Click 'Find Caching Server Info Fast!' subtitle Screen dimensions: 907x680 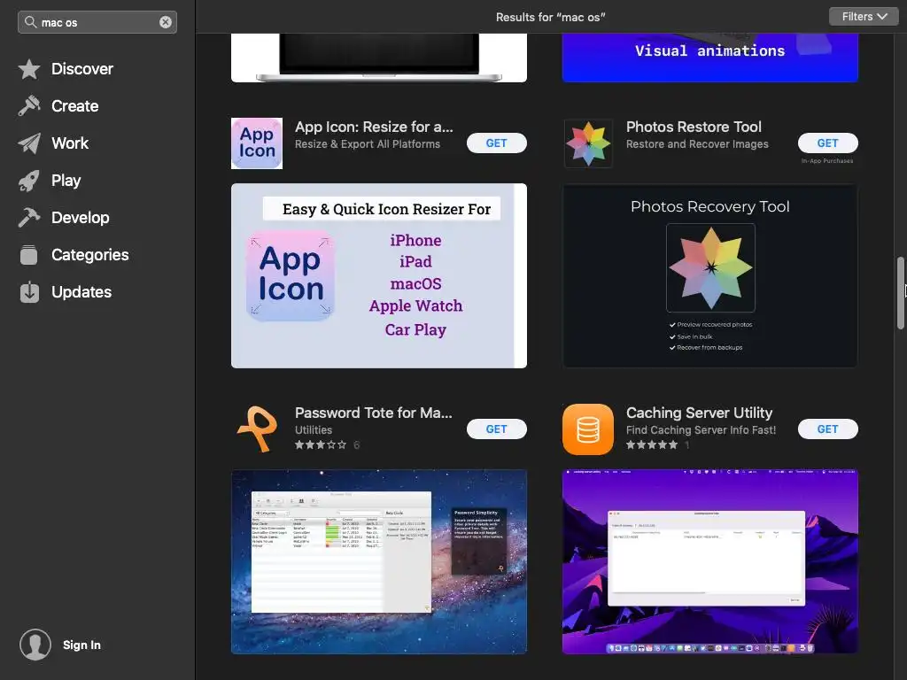point(702,429)
